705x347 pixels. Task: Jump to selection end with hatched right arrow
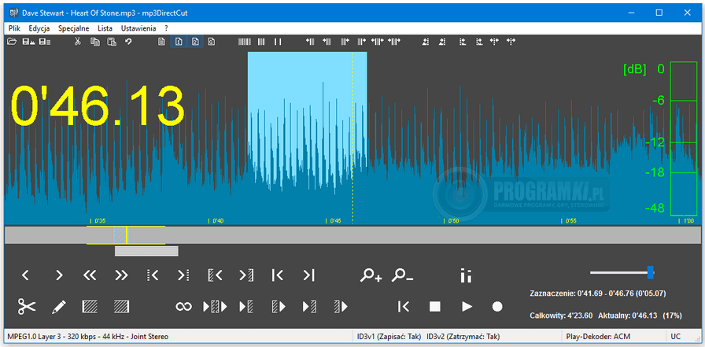pyautogui.click(x=246, y=275)
